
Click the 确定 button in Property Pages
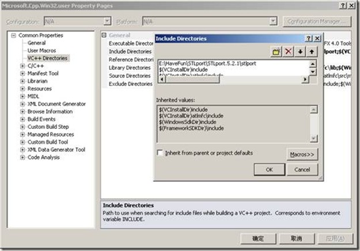[258, 238]
